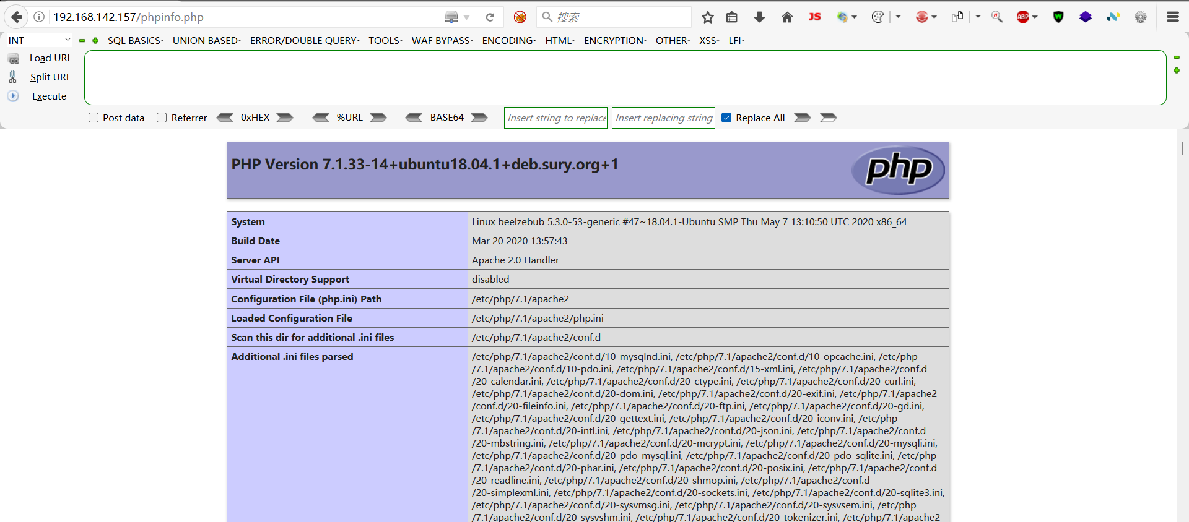Open the HTML menu

coord(560,41)
